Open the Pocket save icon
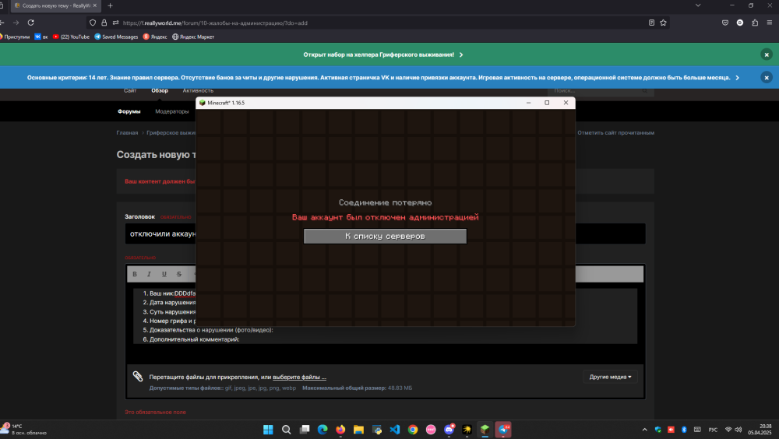Image resolution: width=779 pixels, height=439 pixels. point(725,23)
